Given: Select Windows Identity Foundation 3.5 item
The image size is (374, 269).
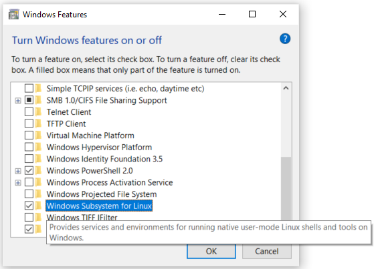Looking at the screenshot, I should click(x=104, y=159).
